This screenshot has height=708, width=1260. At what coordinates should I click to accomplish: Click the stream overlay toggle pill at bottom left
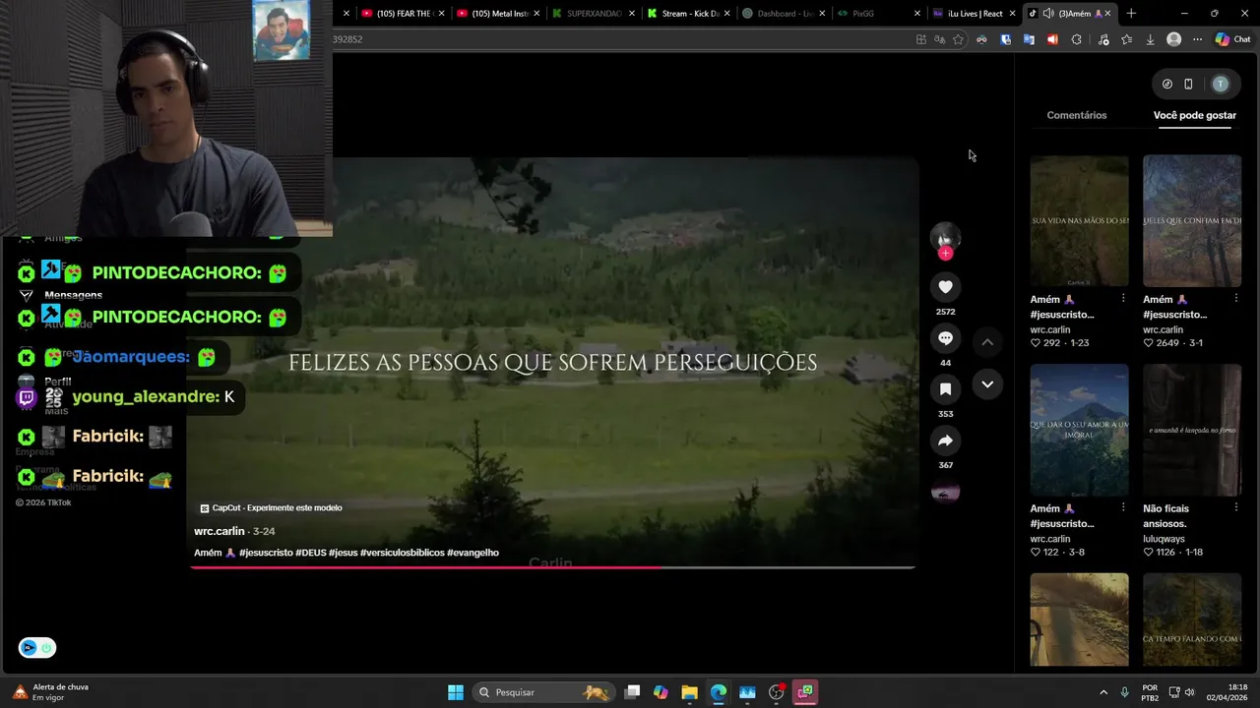(x=37, y=648)
